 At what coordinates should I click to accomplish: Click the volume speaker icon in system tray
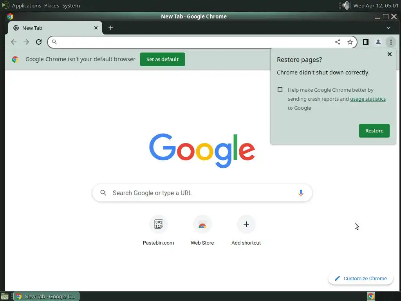[346, 5]
